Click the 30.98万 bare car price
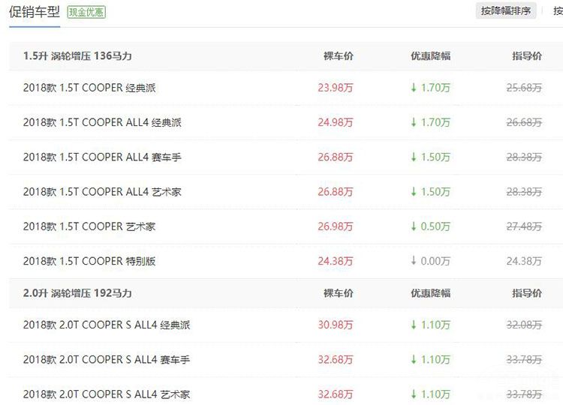 point(336,325)
